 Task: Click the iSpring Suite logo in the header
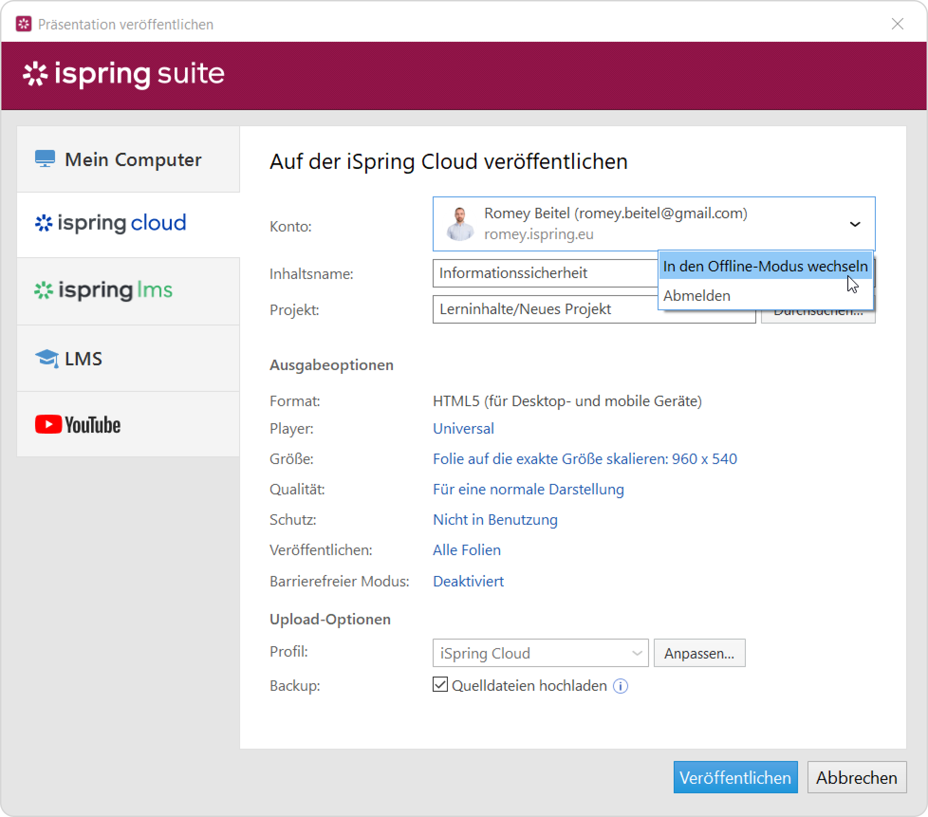123,74
